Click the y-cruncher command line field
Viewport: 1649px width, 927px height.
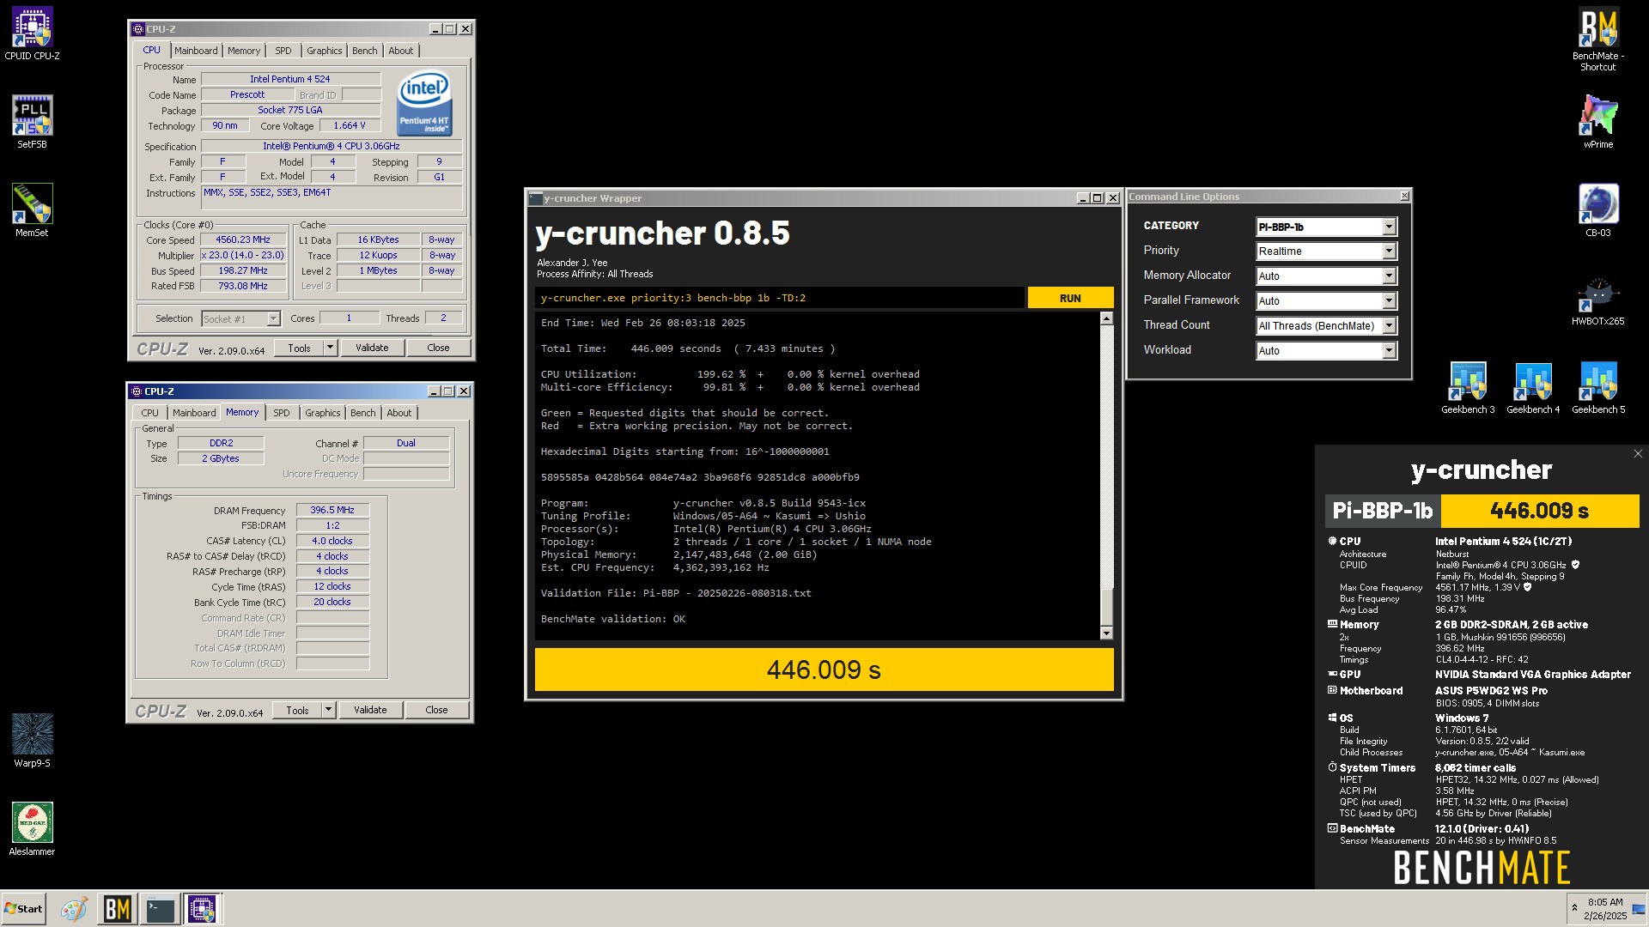pos(780,298)
